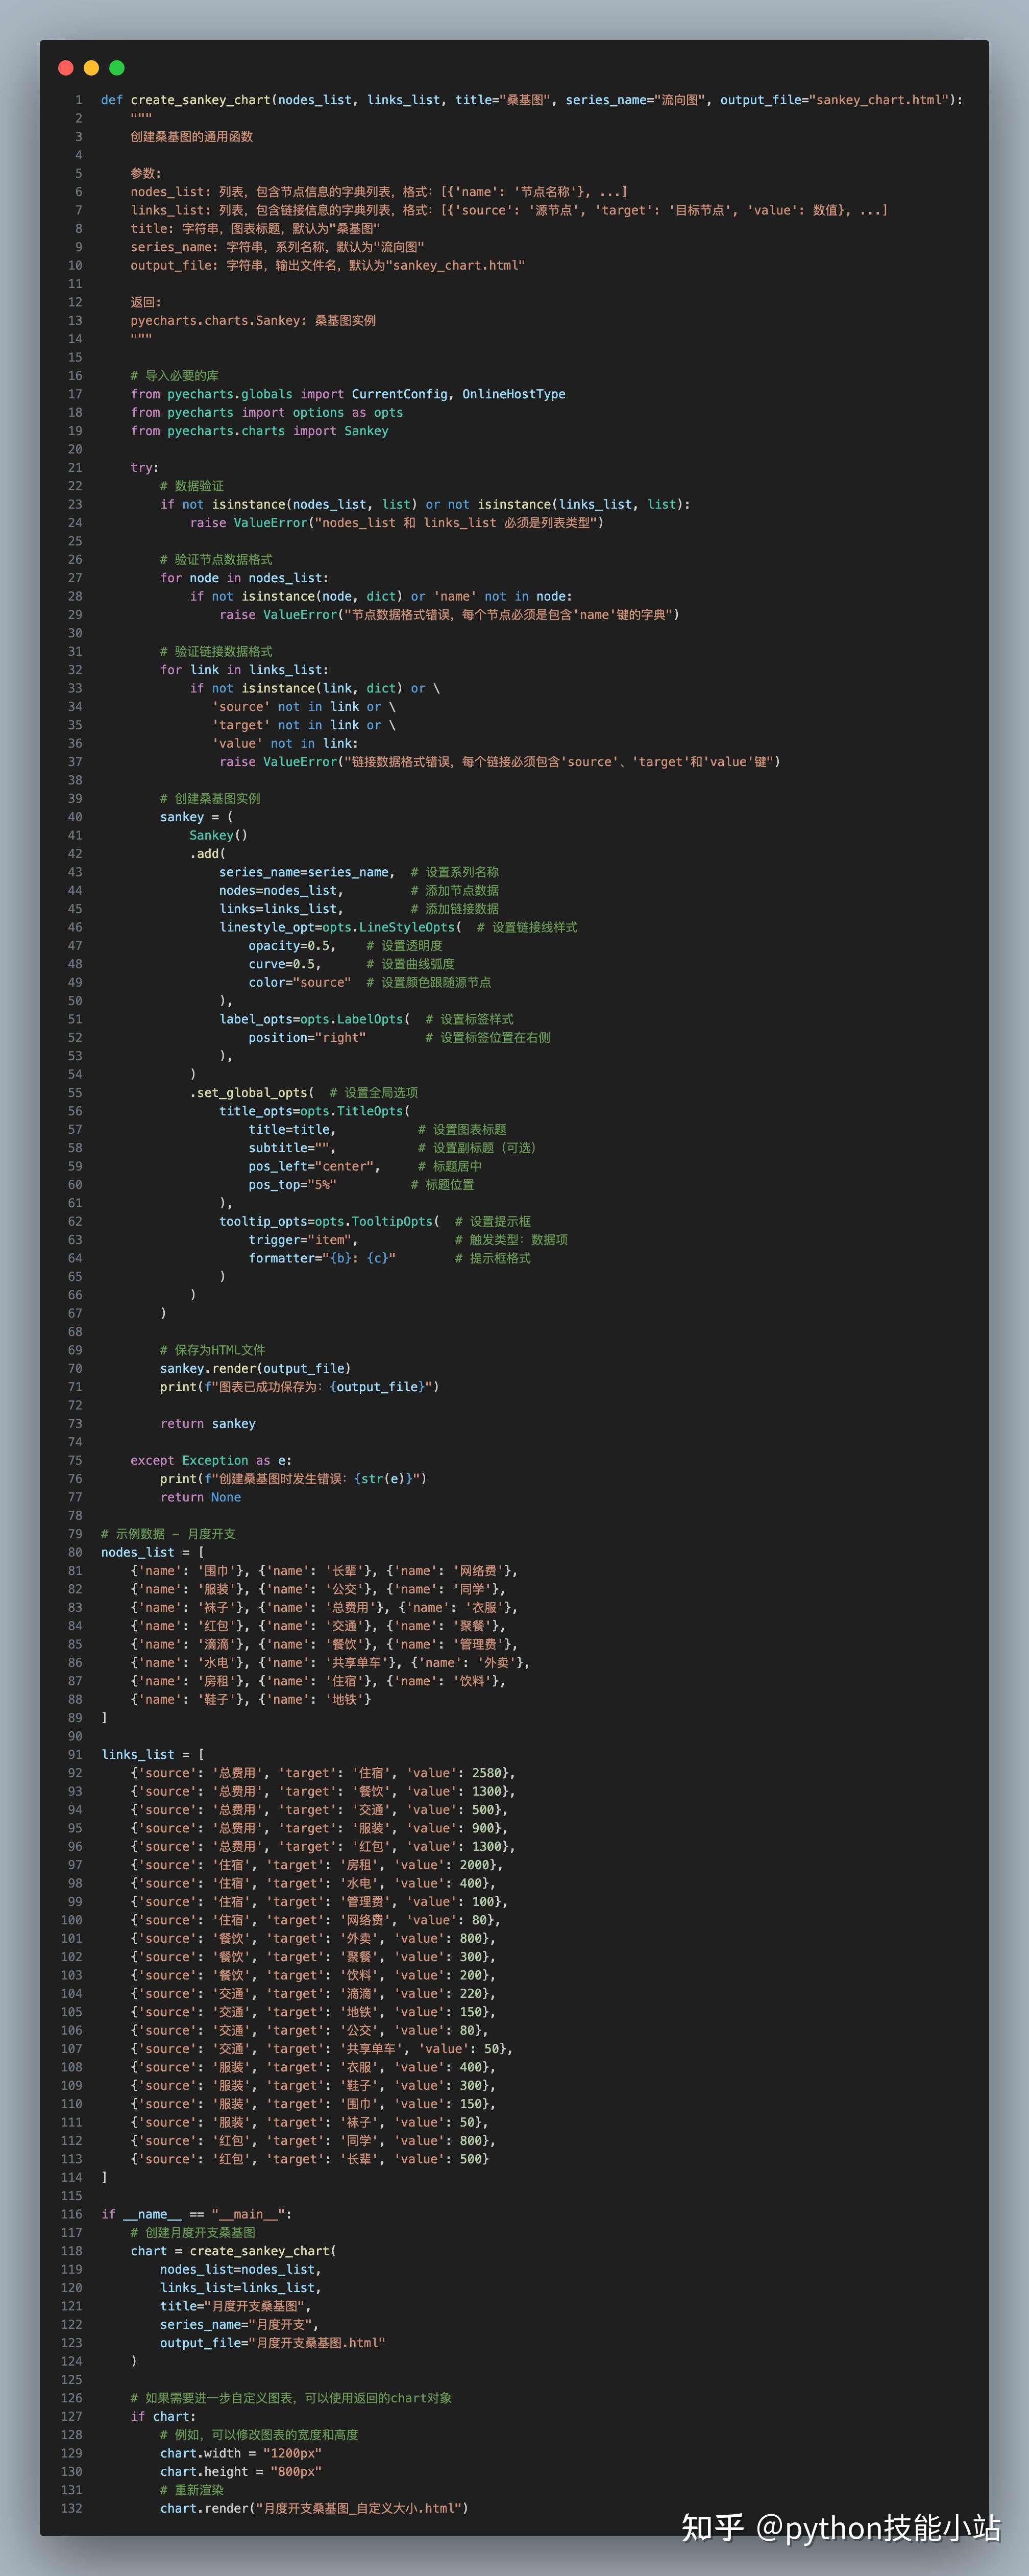Click the 'return None' statement
Image resolution: width=1029 pixels, height=2576 pixels.
pos(200,1497)
